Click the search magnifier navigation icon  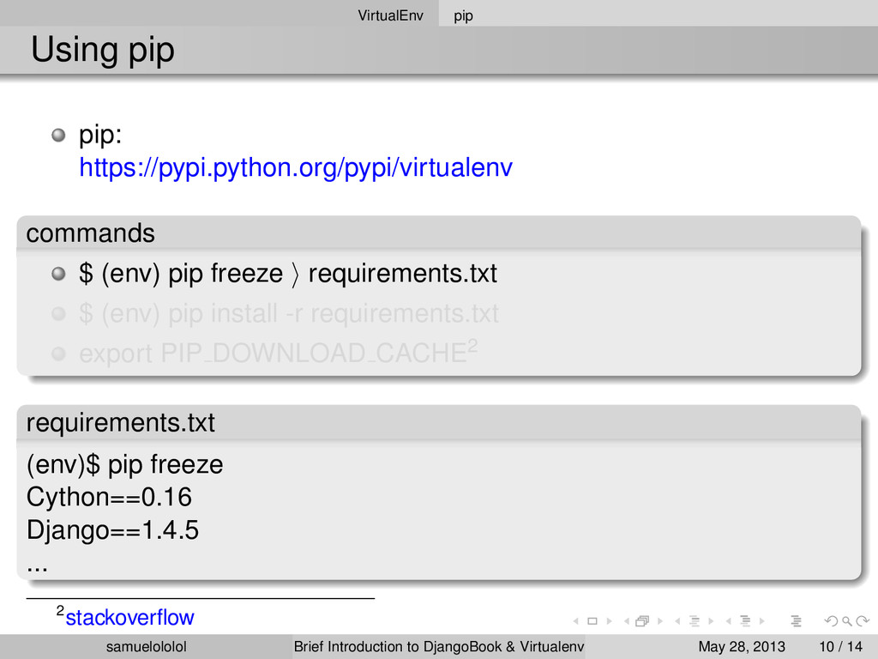(x=847, y=621)
